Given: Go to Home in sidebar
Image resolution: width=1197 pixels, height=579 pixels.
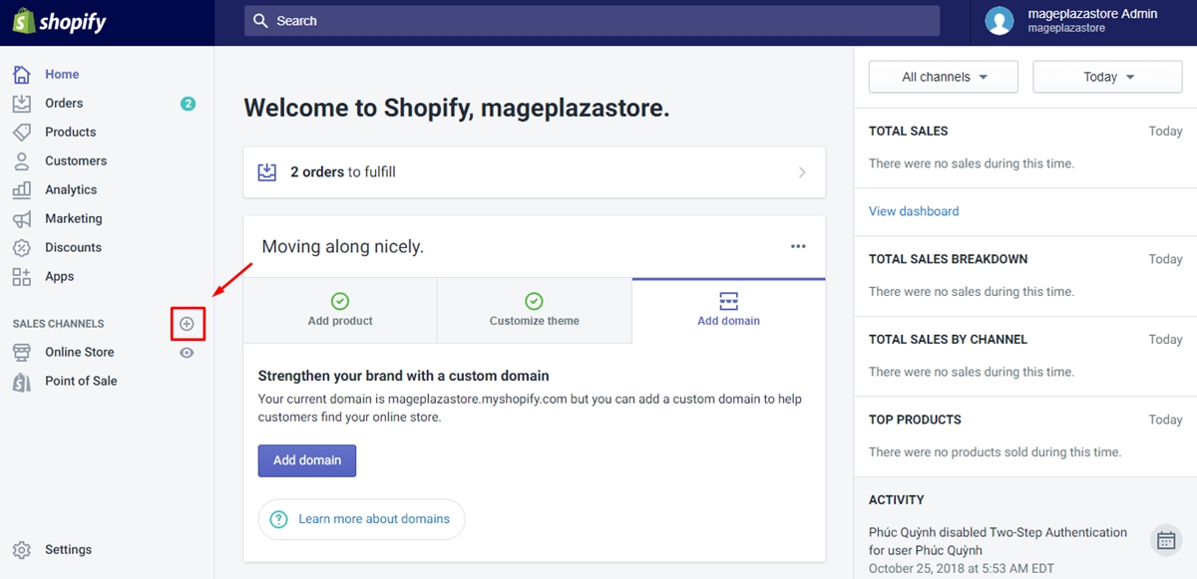Looking at the screenshot, I should pos(62,74).
